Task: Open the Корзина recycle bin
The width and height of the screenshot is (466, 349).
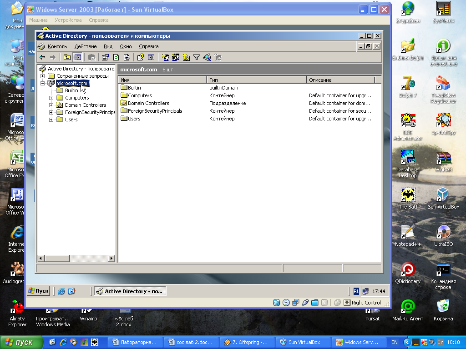Action: (443, 310)
